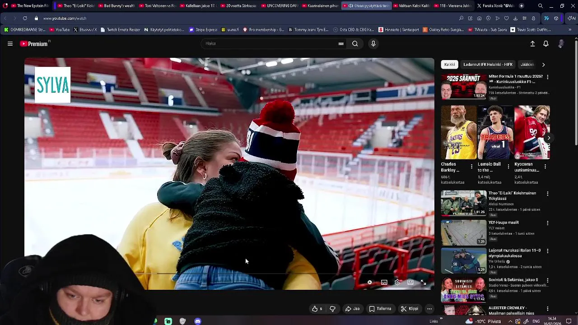
Task: Select the Ladannut IFK Helsinki - HIFK chip
Action: 488,65
